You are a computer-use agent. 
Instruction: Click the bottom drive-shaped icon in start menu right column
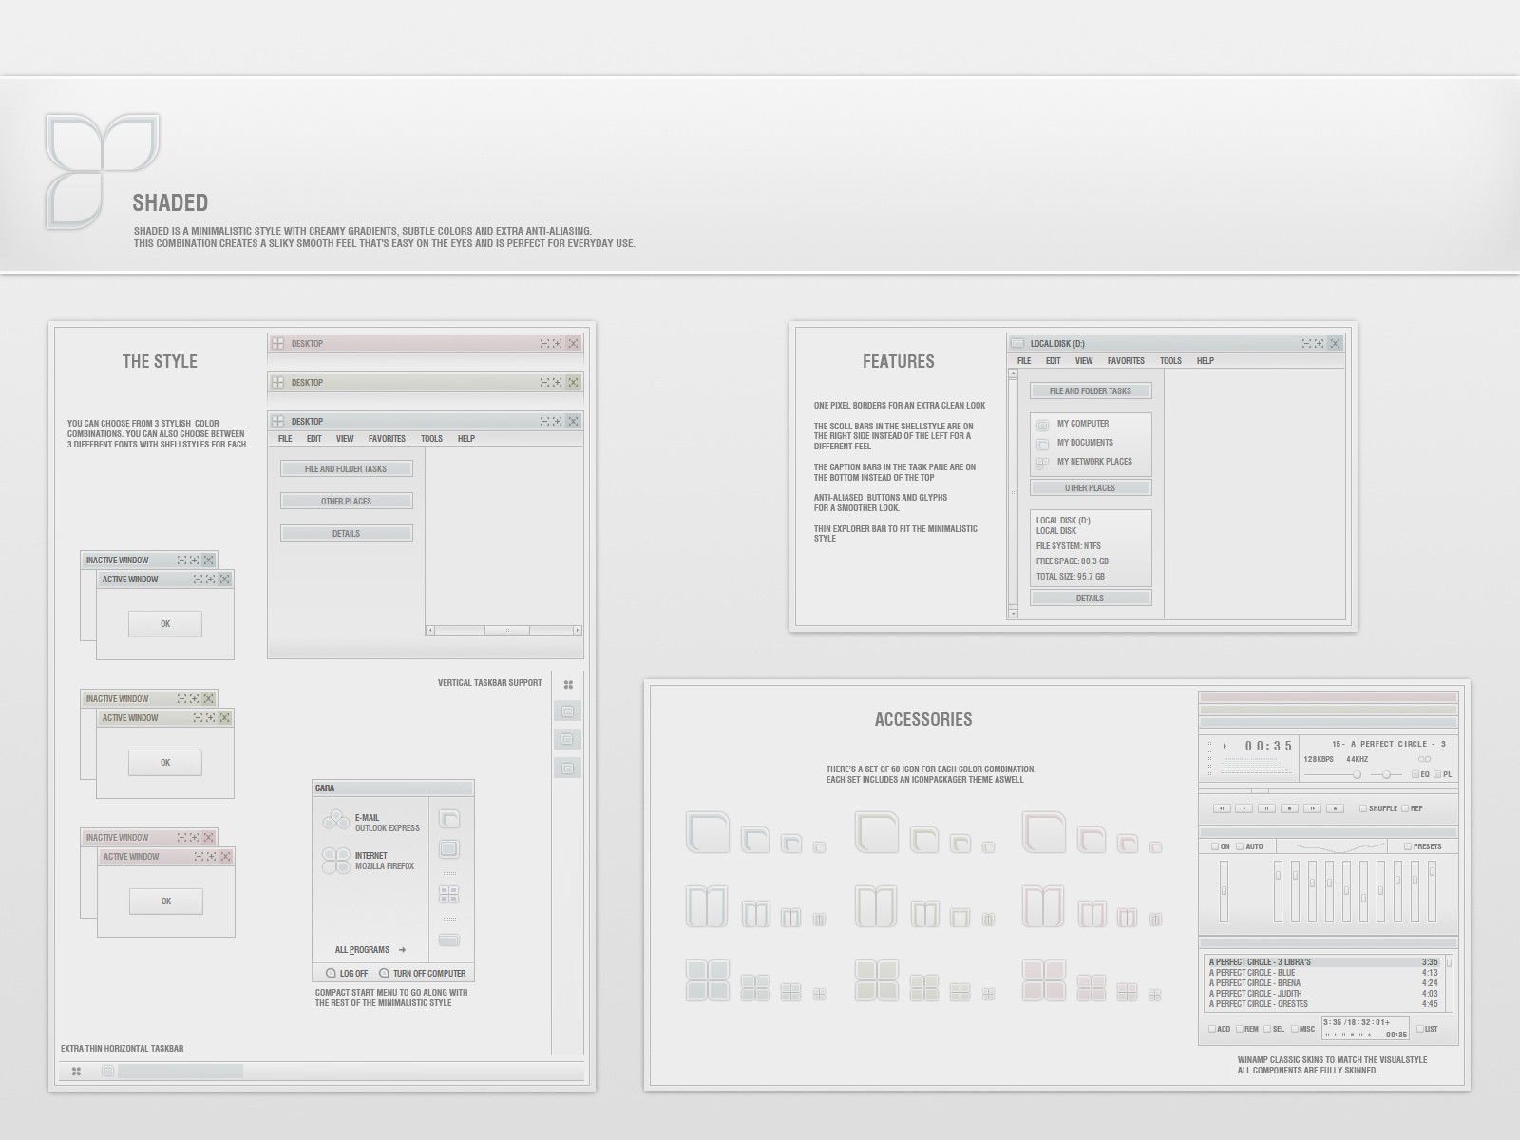(x=449, y=940)
